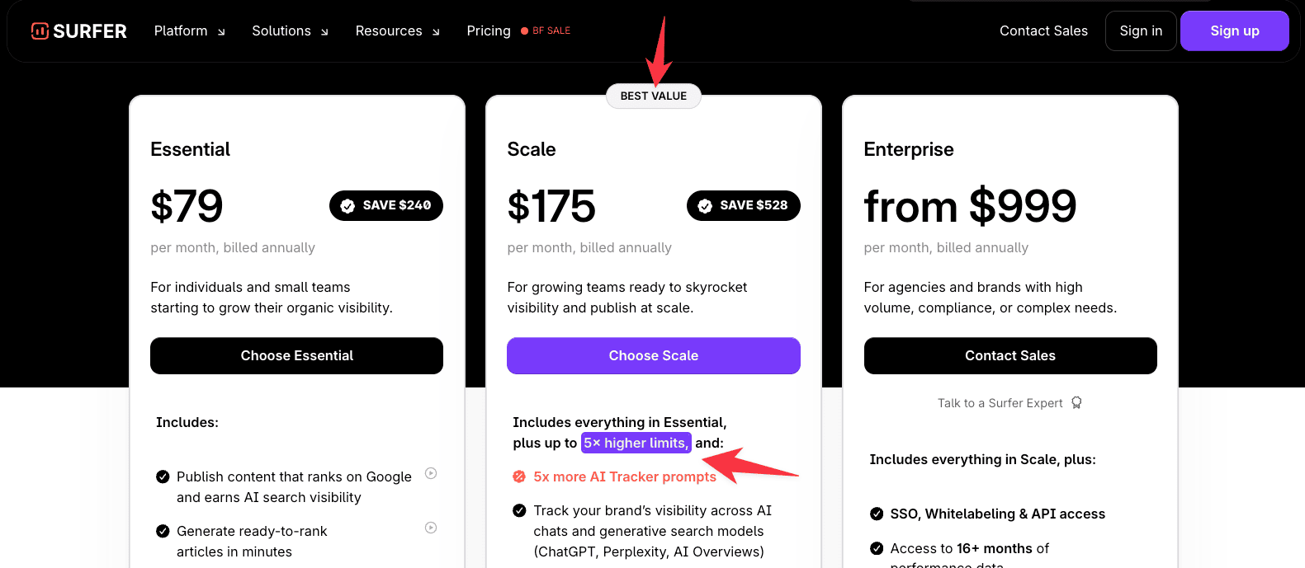Click the Choose Scale button
This screenshot has width=1305, height=568.
653,355
